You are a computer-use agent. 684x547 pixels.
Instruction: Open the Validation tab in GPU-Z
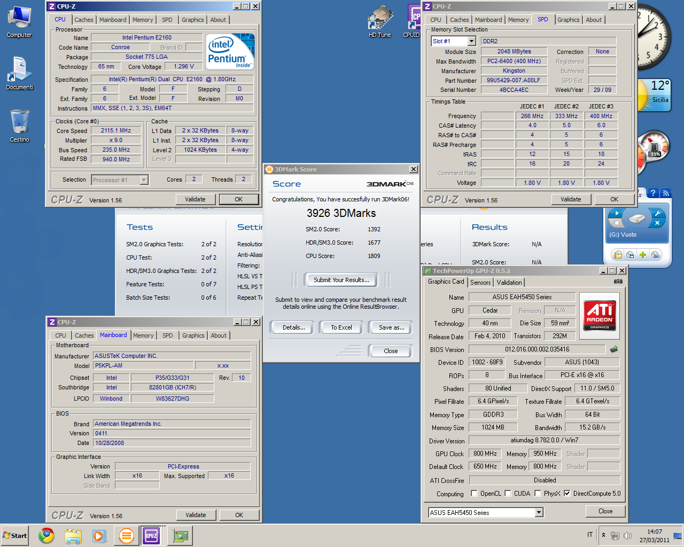point(509,283)
